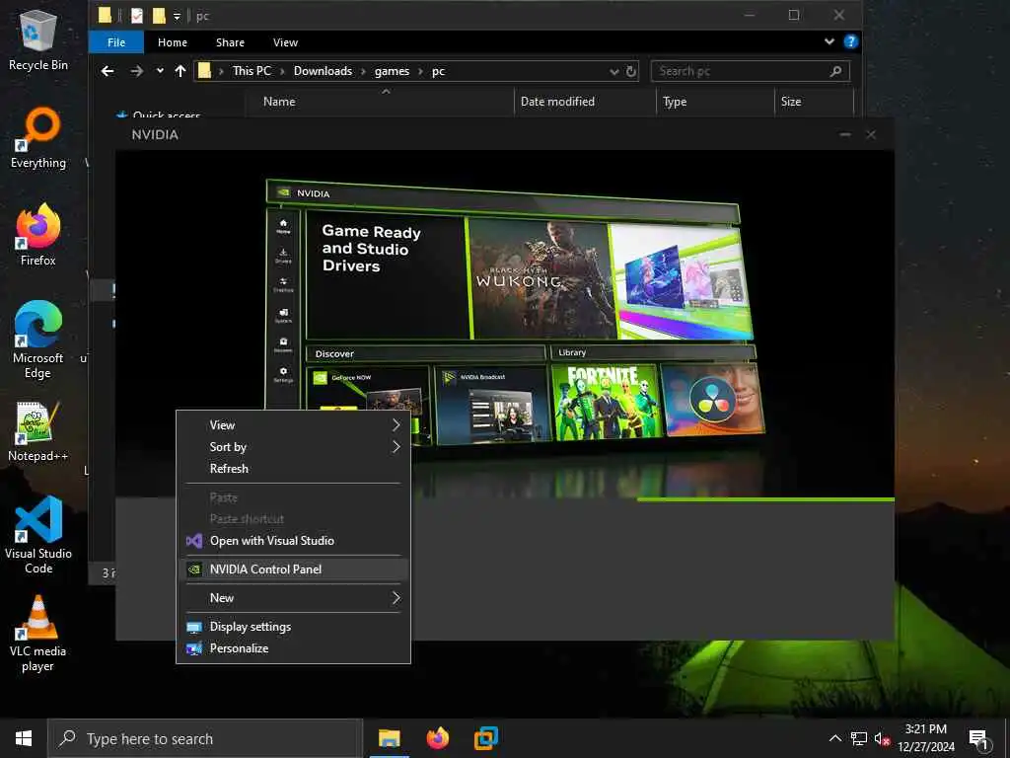Minimize the NVIDIA installer window
Image resolution: width=1010 pixels, height=758 pixels.
845,134
